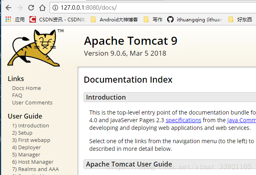Click the address bar URL field

[x=153, y=8]
